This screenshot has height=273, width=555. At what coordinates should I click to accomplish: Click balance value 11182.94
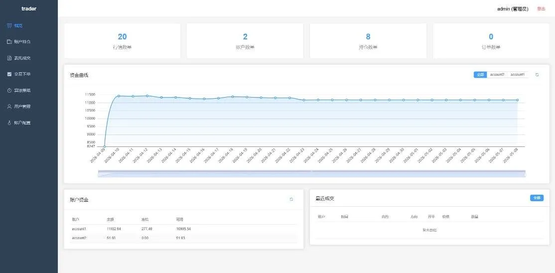[114, 229]
